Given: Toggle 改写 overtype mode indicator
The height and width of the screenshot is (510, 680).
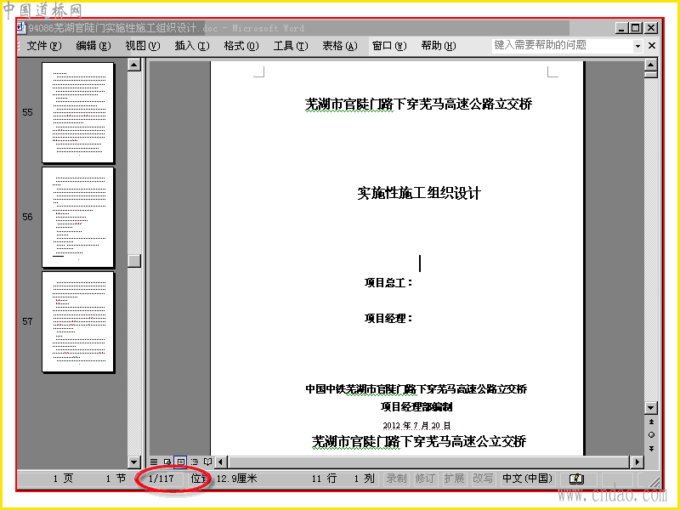Looking at the screenshot, I should [x=482, y=479].
